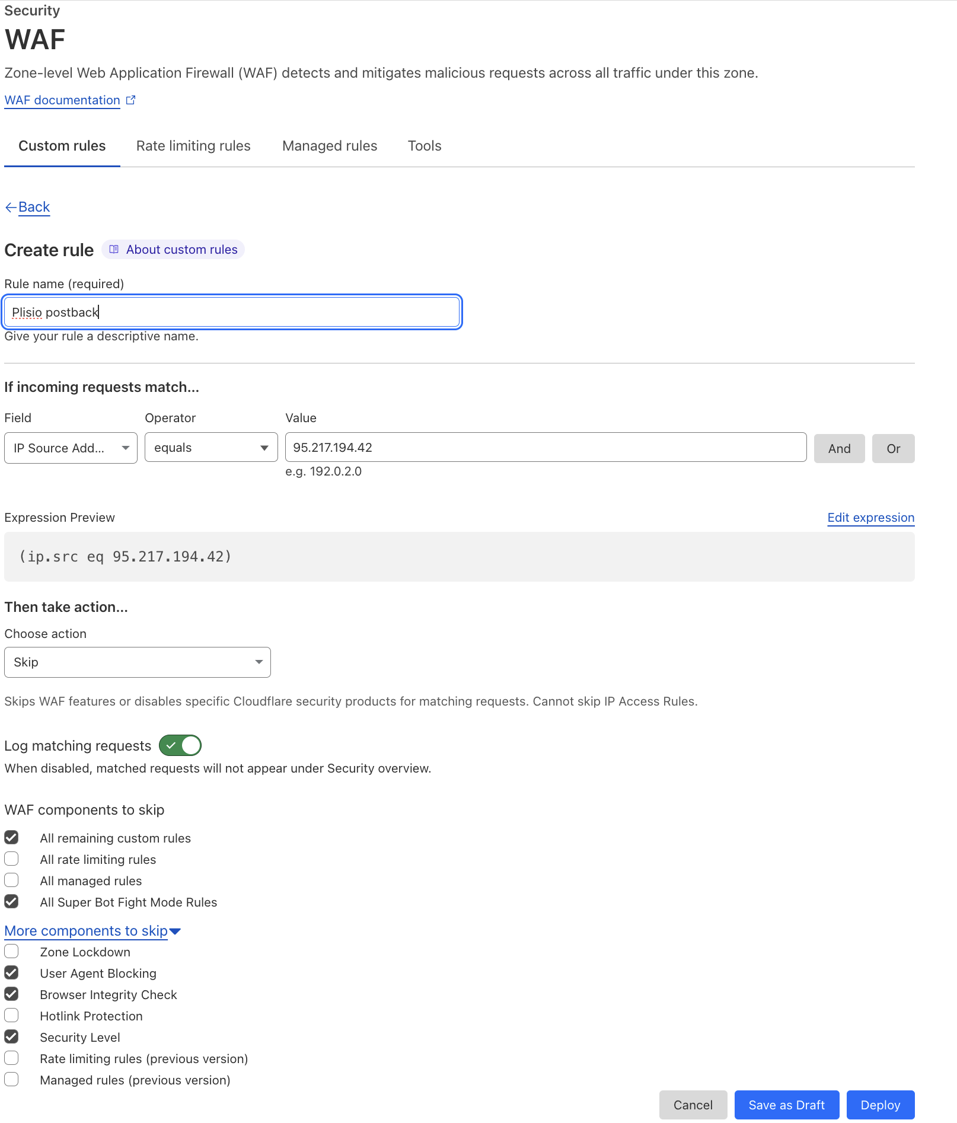Image resolution: width=957 pixels, height=1123 pixels.
Task: Switch to Tools tab
Action: click(x=425, y=146)
